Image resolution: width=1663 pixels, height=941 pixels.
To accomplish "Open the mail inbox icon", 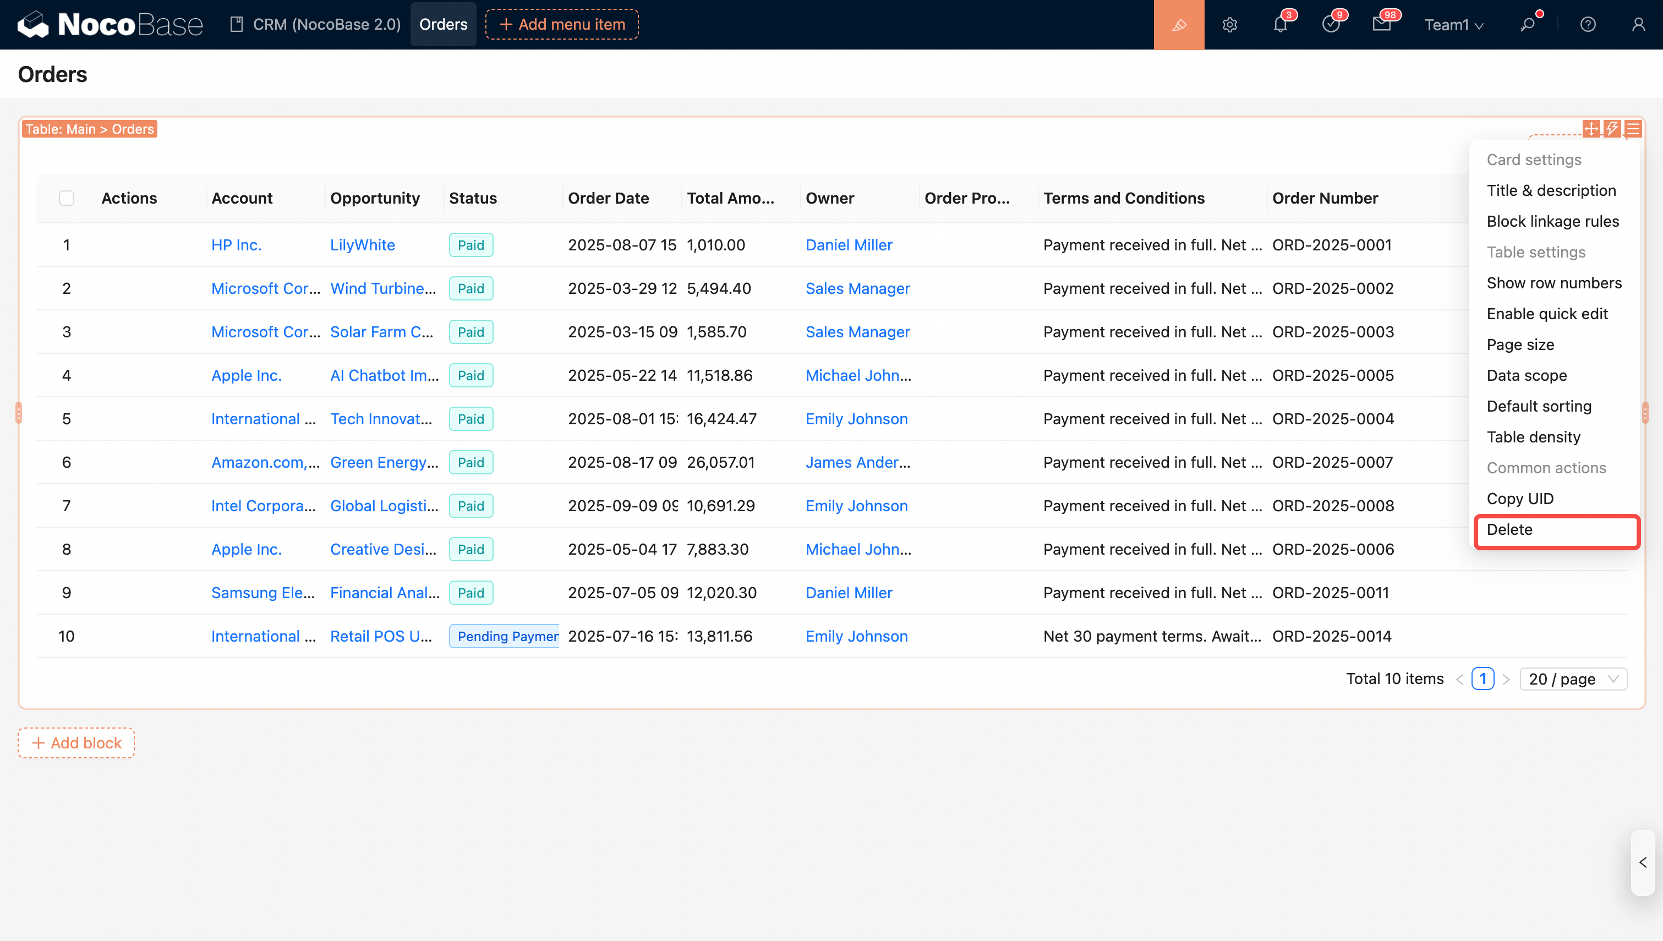I will [x=1381, y=25].
